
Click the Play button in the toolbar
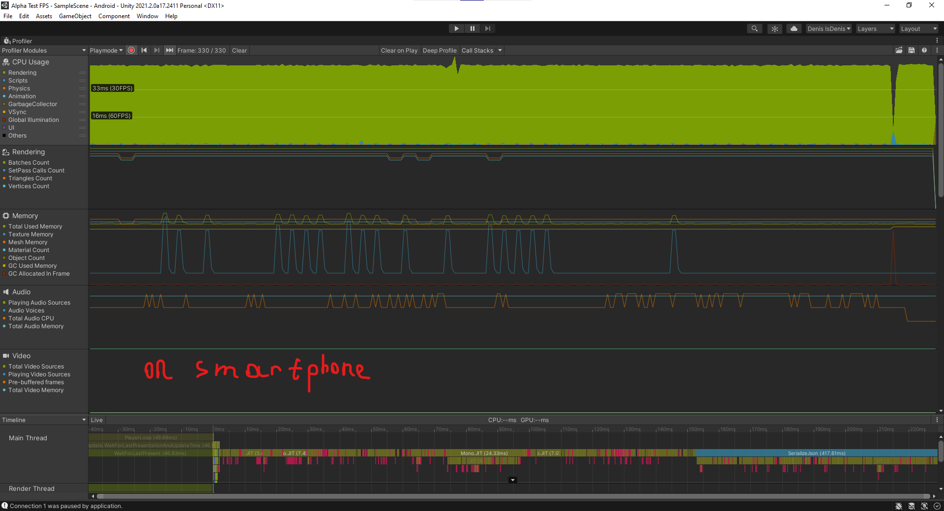click(x=456, y=28)
